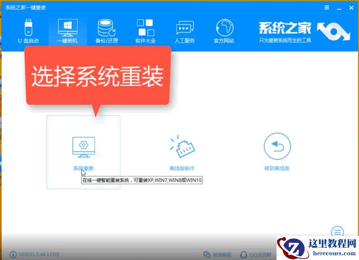Click the 转到离线版 label
This screenshot has width=359, height=260.
click(x=277, y=169)
